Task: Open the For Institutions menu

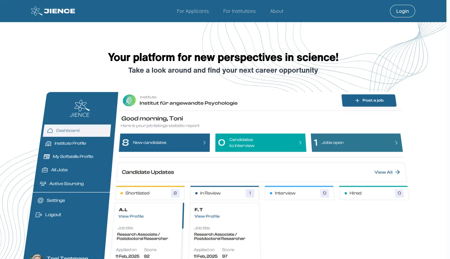Action: [239, 11]
